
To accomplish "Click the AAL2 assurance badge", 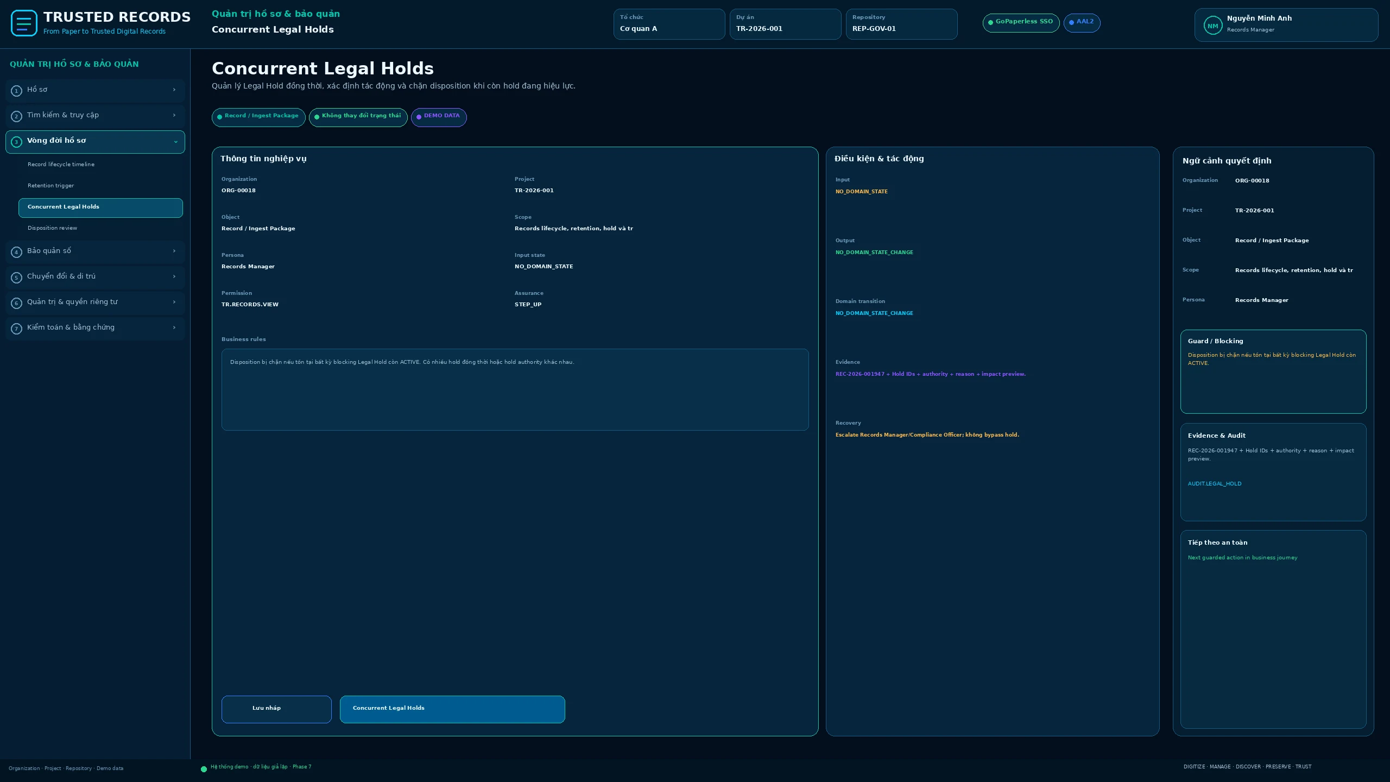I will (x=1082, y=23).
